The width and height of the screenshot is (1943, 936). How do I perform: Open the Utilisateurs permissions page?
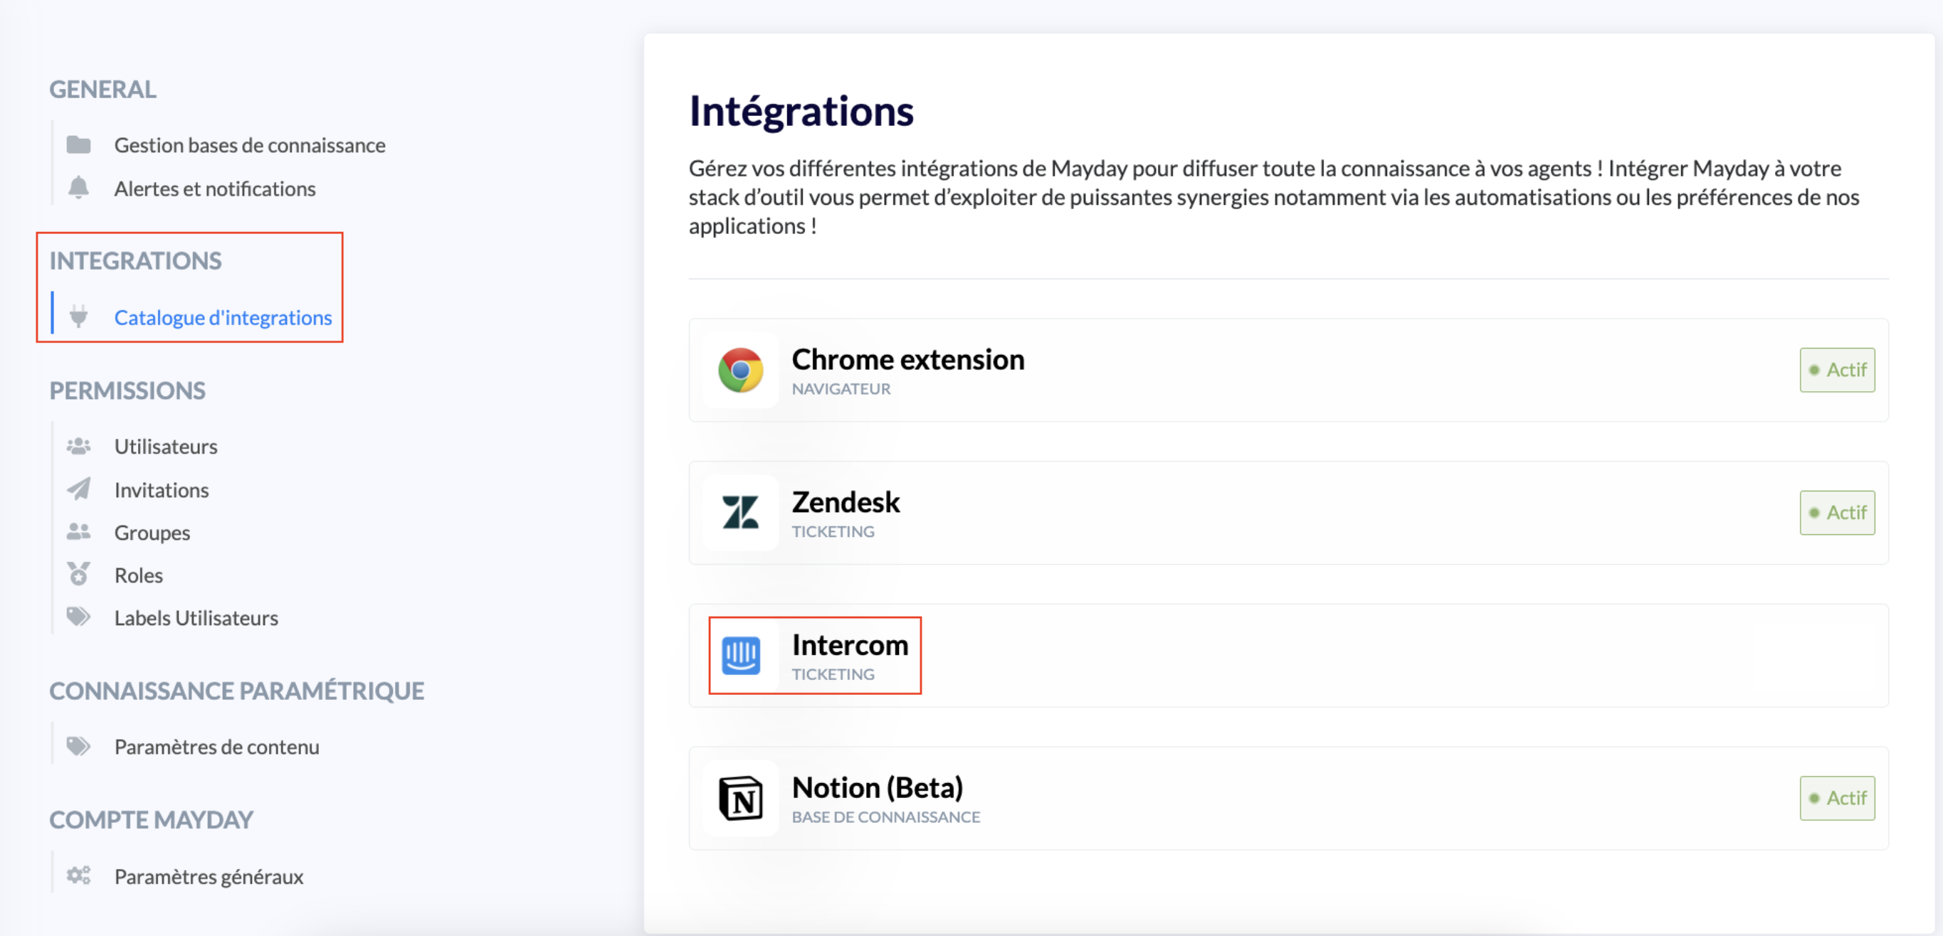coord(166,446)
